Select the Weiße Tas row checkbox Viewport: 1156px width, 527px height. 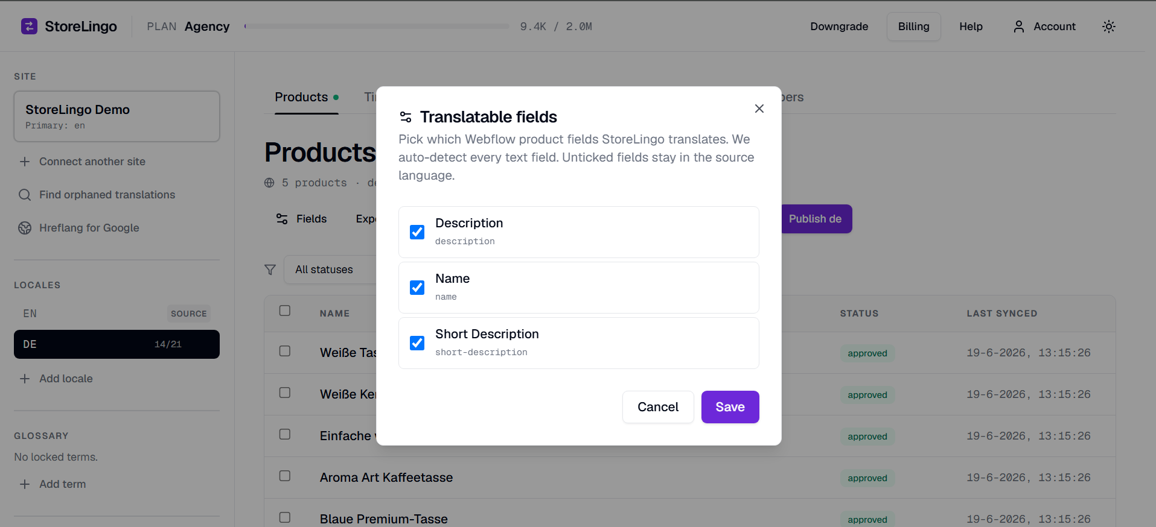point(285,351)
